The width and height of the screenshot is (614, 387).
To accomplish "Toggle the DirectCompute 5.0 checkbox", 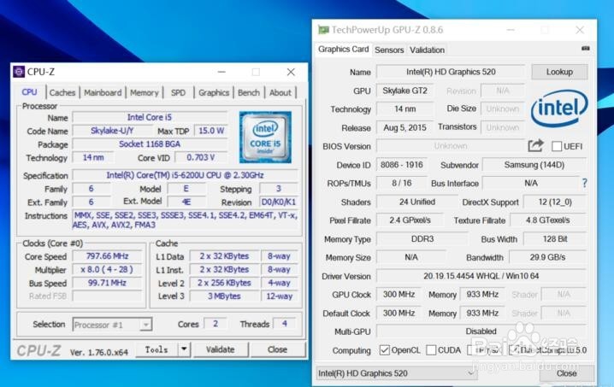I will click(514, 350).
